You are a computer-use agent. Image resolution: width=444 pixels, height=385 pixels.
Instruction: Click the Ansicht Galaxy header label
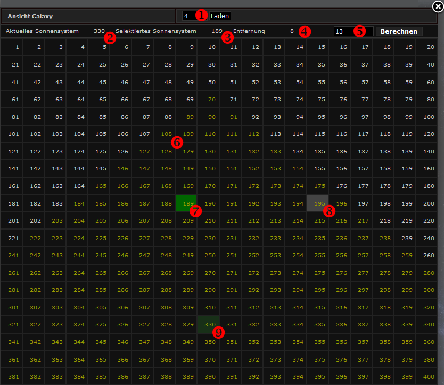click(30, 16)
